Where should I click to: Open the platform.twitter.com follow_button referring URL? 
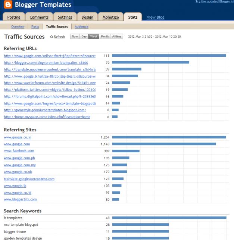point(50,90)
